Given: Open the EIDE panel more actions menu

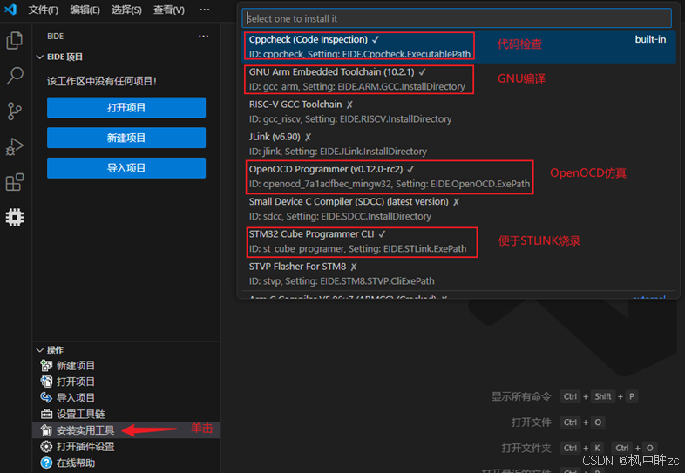Looking at the screenshot, I should (x=204, y=36).
